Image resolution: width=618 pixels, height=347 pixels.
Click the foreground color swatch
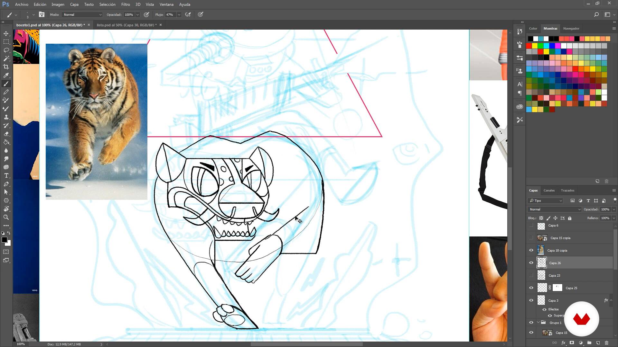(4, 240)
